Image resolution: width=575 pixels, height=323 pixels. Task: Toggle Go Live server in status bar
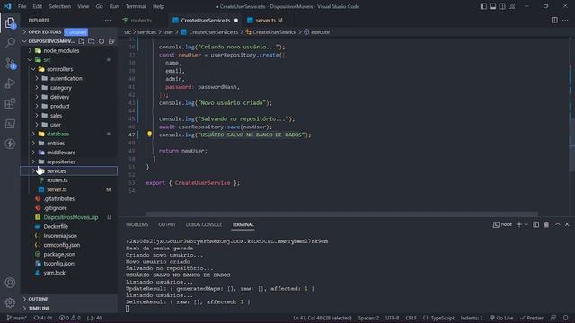pos(501,318)
